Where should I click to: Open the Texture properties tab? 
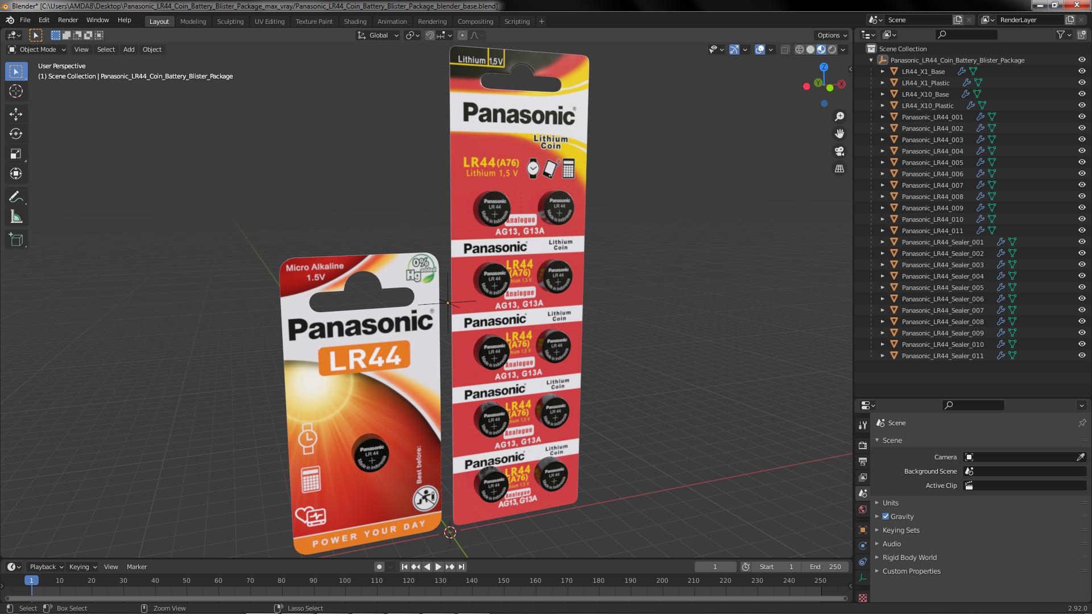[x=863, y=598]
